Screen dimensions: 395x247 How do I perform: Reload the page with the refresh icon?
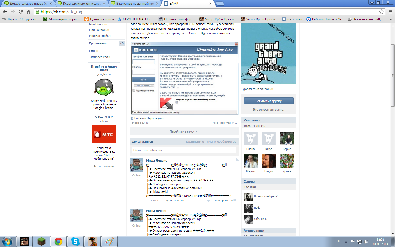point(21,12)
